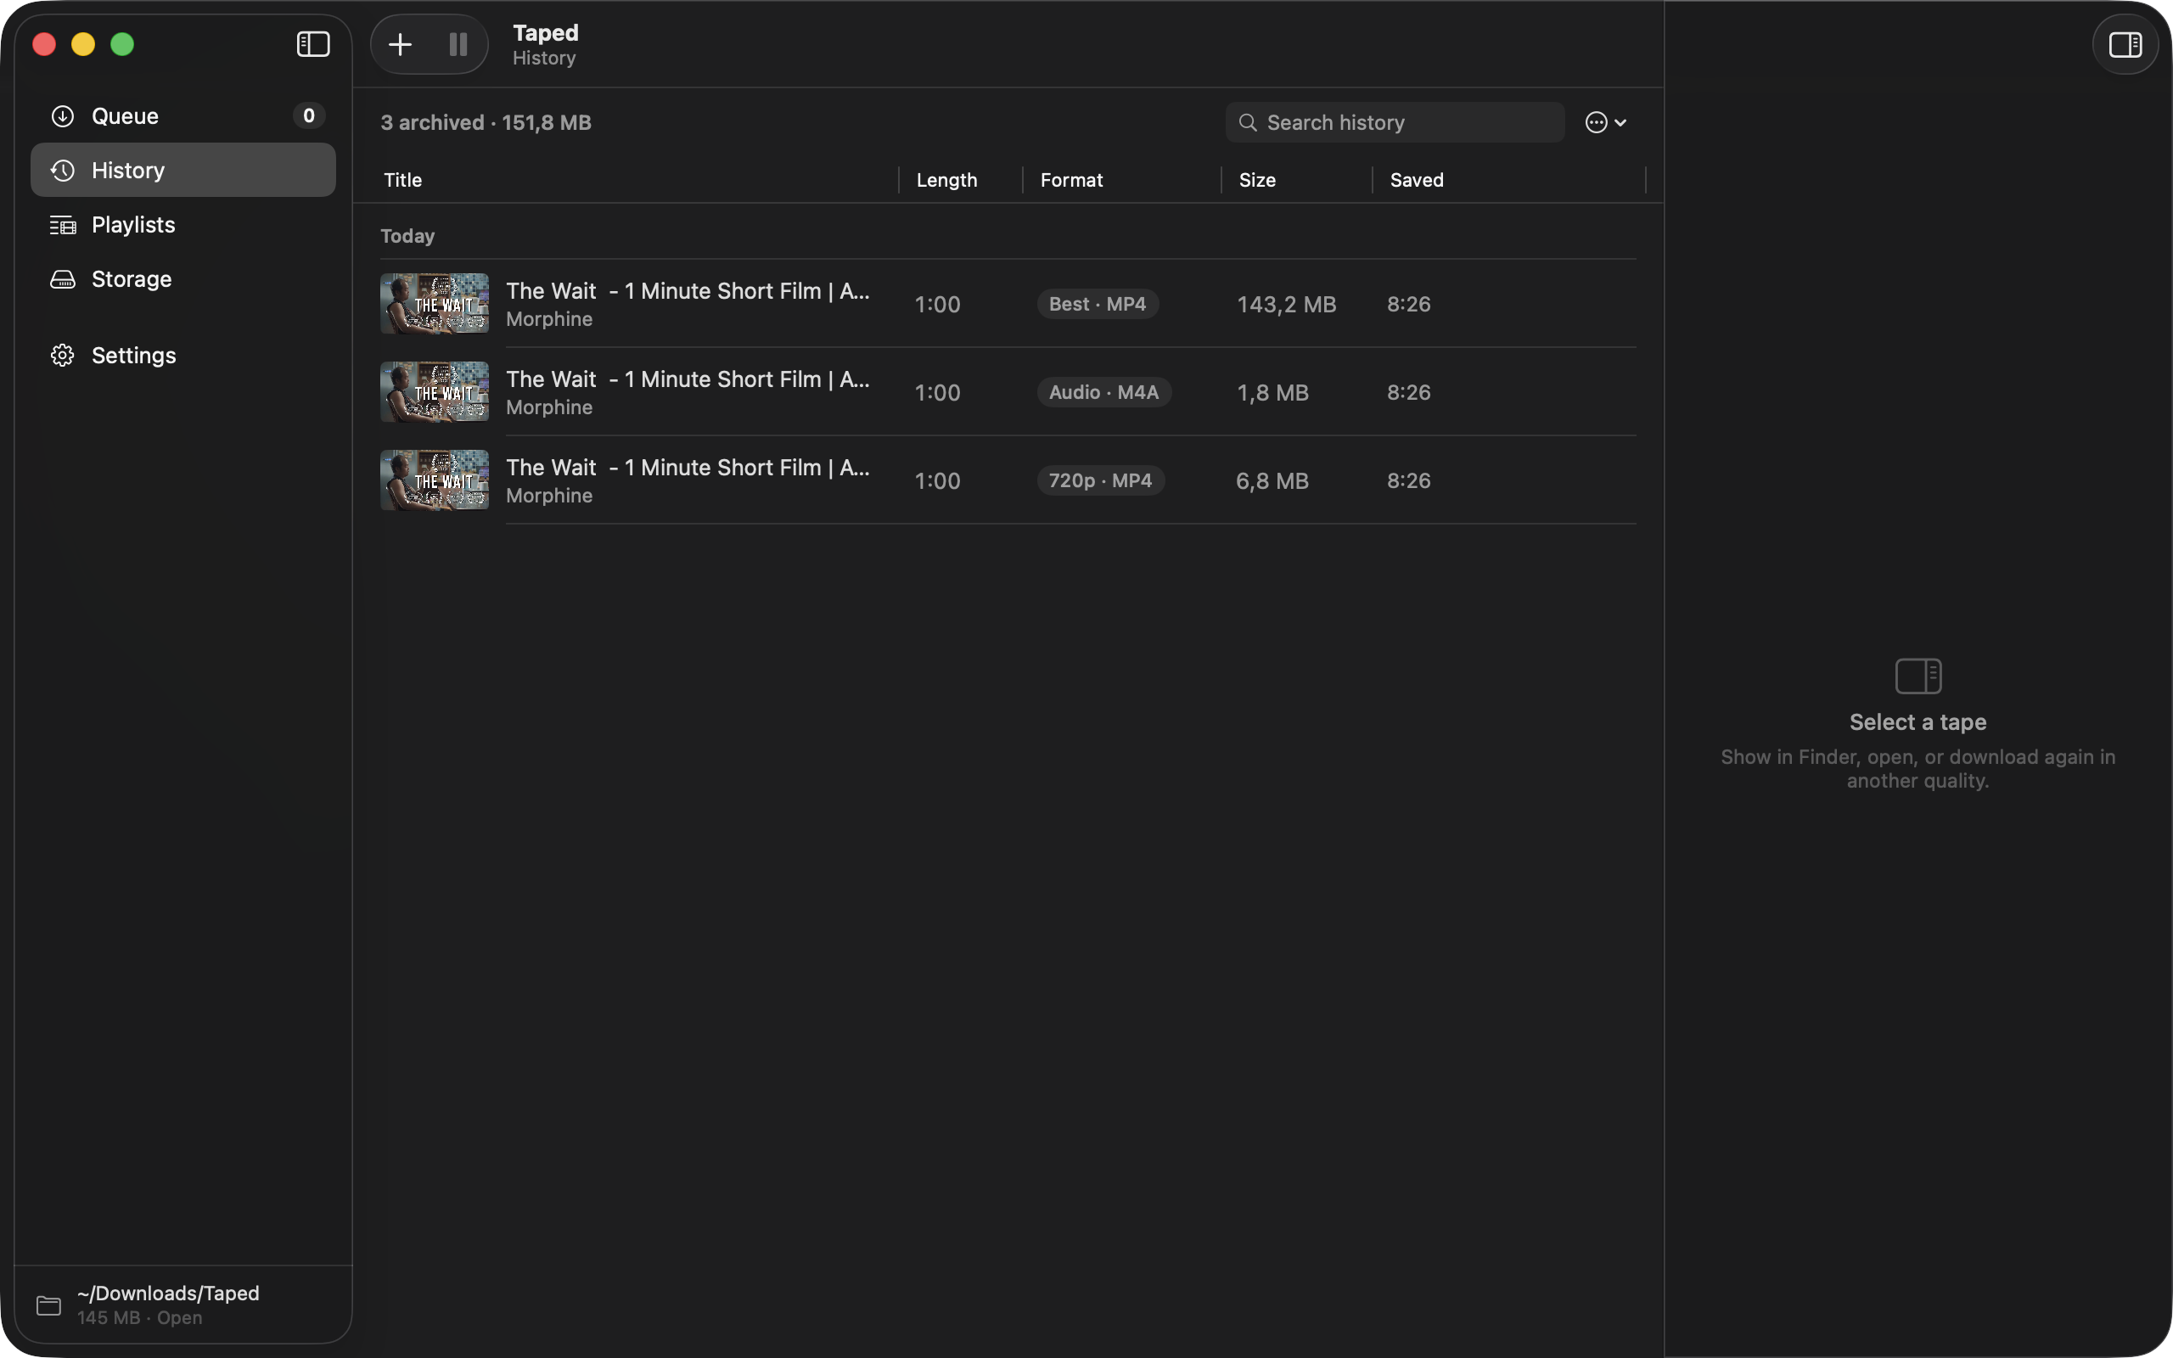Sort by the Saved column header
The height and width of the screenshot is (1358, 2173).
[1416, 180]
